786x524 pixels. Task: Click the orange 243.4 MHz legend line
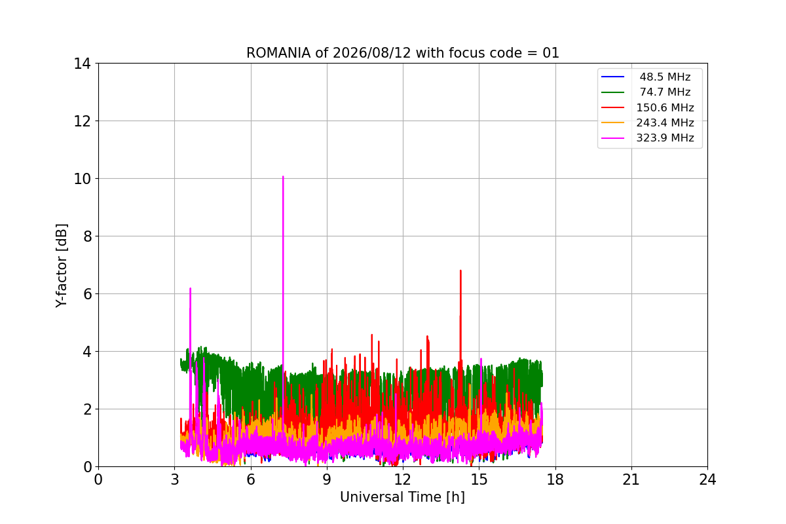612,122
